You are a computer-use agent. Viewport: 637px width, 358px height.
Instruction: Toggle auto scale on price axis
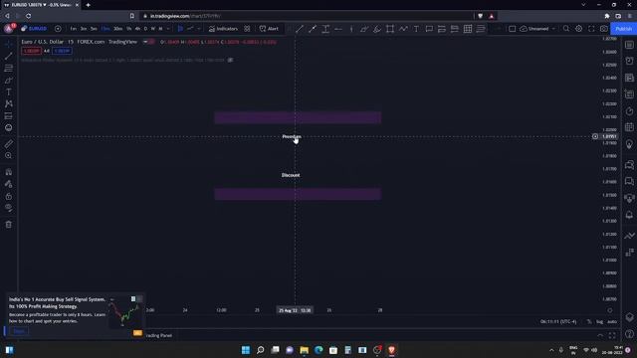612,321
